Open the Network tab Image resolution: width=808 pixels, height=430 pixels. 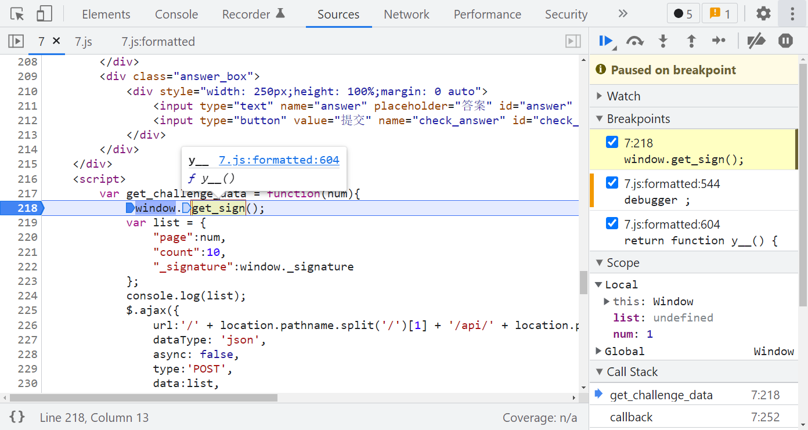(406, 15)
